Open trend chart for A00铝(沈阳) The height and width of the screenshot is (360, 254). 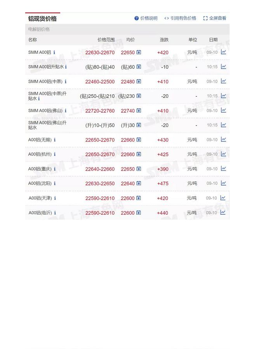[223, 183]
